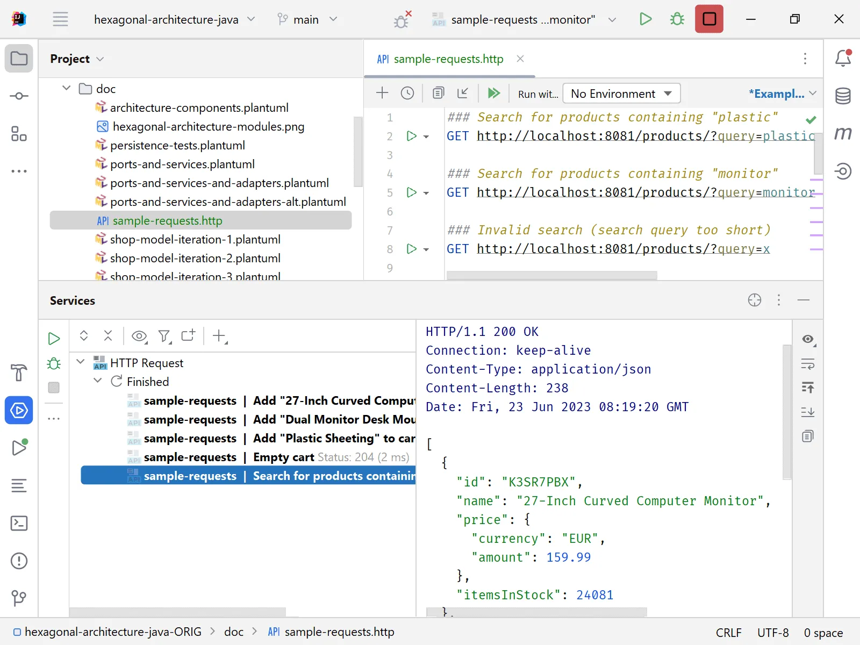Collapse the HTTP Request node
The width and height of the screenshot is (860, 645).
coord(81,362)
